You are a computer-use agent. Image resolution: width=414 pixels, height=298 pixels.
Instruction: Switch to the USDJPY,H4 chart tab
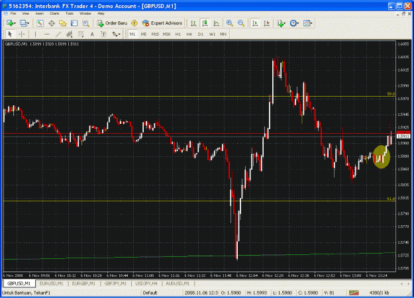coord(146,283)
